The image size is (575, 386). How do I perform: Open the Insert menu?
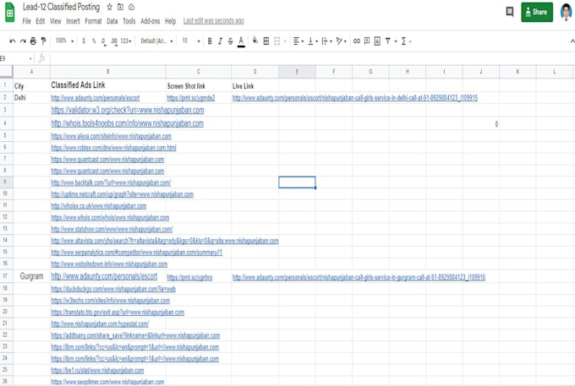pos(73,21)
